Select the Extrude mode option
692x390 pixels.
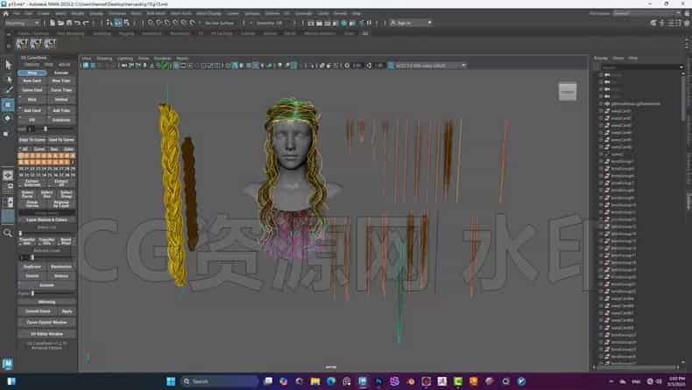61,73
